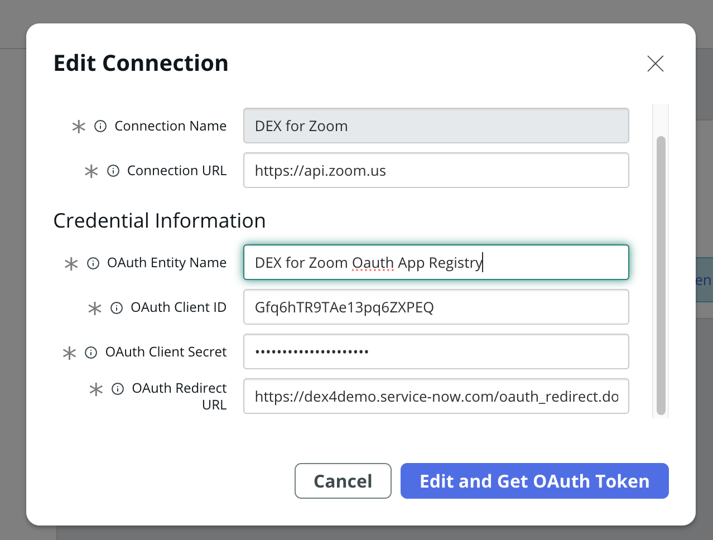The image size is (713, 540).
Task: Click the OAuth Client Secret label
Action: 166,352
